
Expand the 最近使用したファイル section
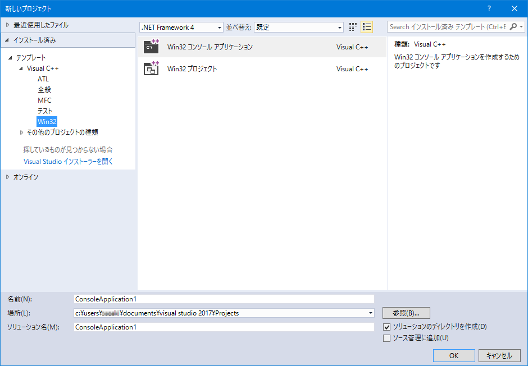(9, 24)
